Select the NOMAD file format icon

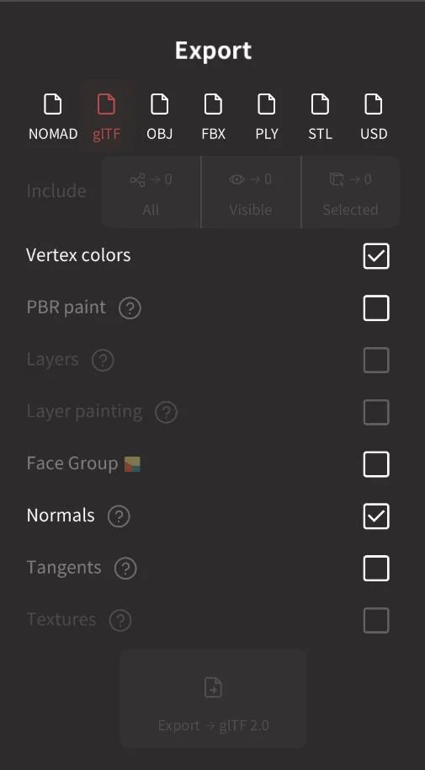[53, 104]
